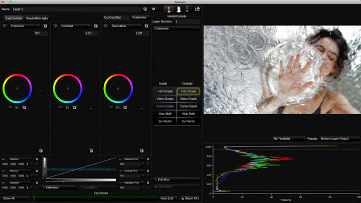
Task: Click the white silhouette outside view icon
Action: coord(178,9)
